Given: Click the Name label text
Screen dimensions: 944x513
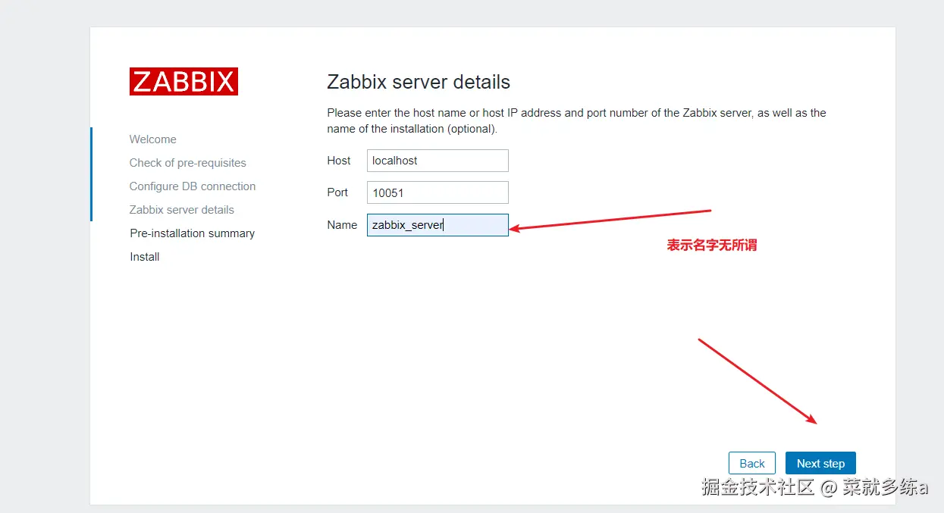Looking at the screenshot, I should [342, 225].
